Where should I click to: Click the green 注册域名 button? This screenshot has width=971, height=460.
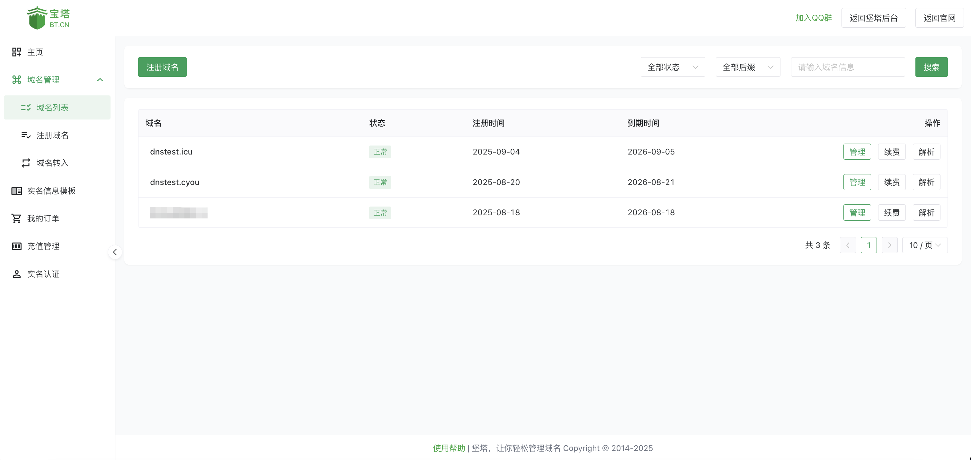(x=162, y=67)
